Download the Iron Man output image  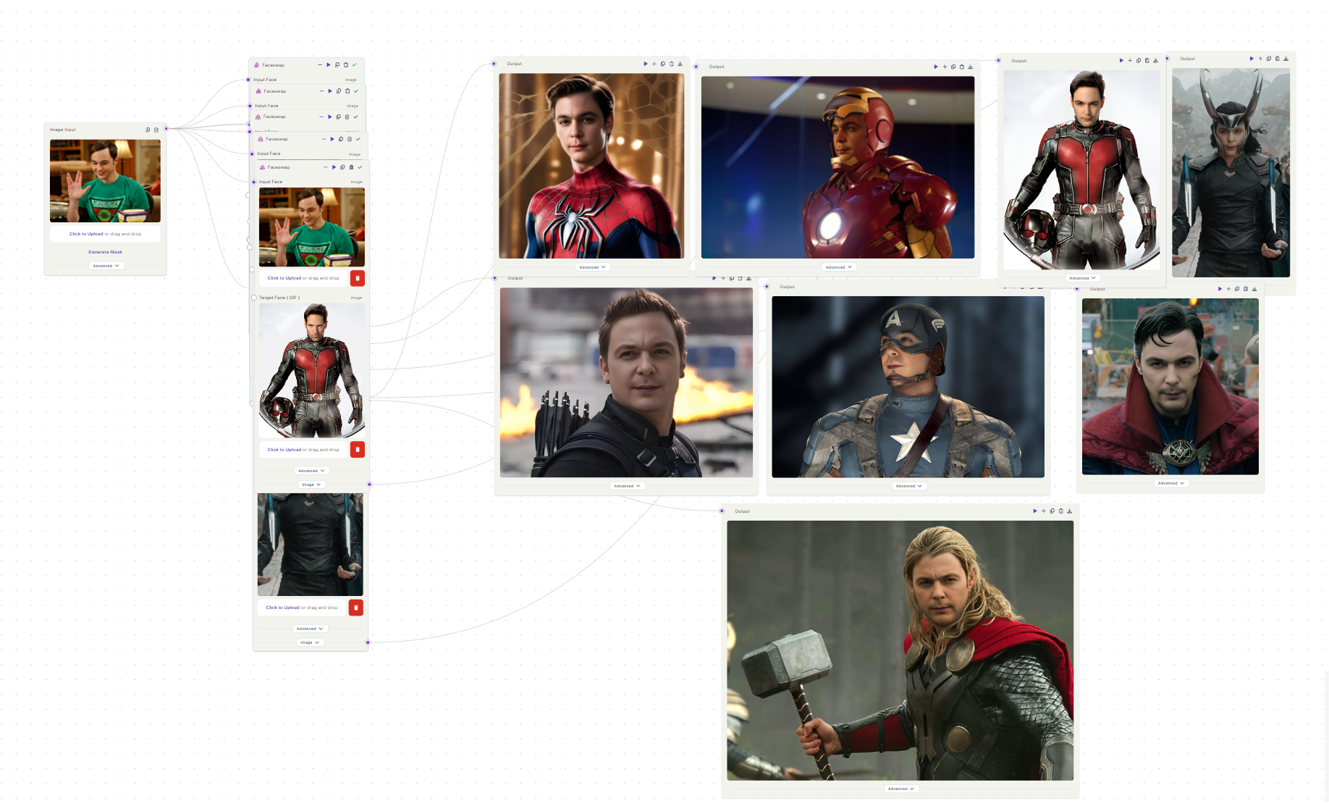(x=971, y=67)
